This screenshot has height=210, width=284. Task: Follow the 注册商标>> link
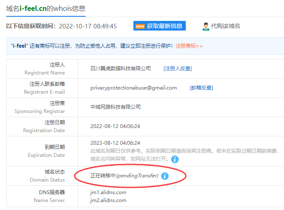coord(189,46)
